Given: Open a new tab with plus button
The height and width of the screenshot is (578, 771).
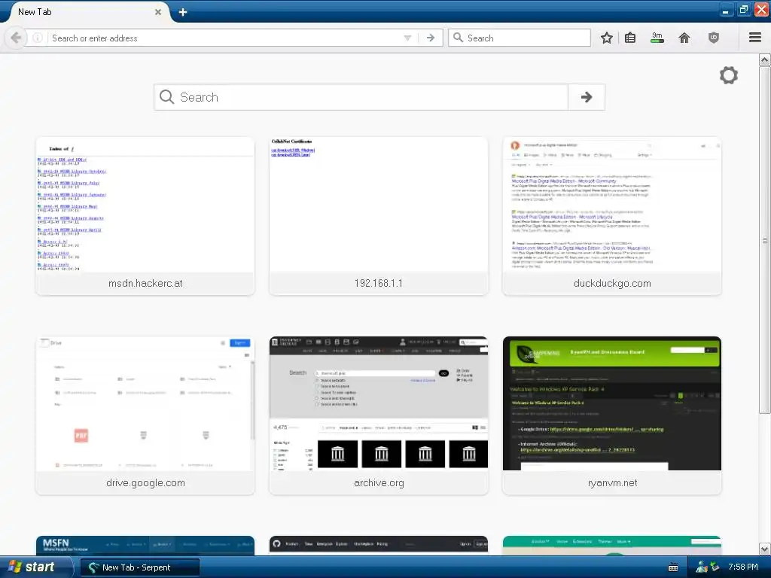Looking at the screenshot, I should pos(183,12).
